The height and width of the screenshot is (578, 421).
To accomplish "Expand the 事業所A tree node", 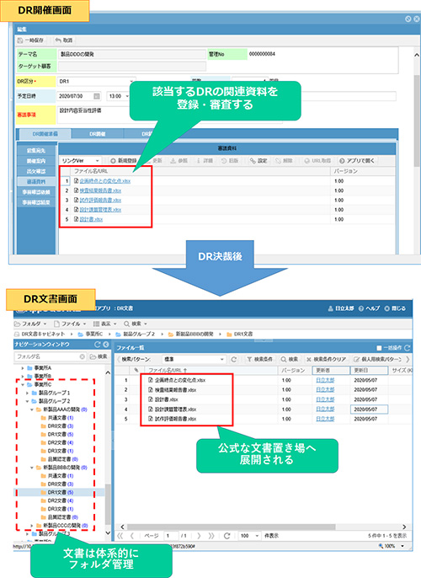I will [x=23, y=368].
